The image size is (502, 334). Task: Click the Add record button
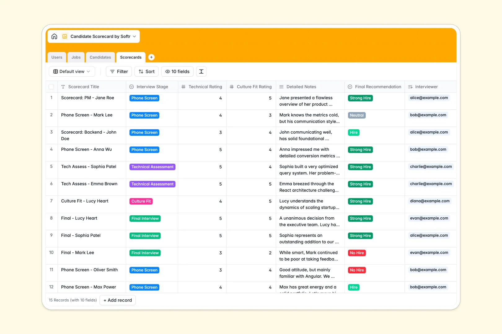click(117, 300)
